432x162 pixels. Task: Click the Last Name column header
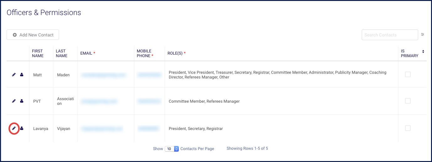61,53
